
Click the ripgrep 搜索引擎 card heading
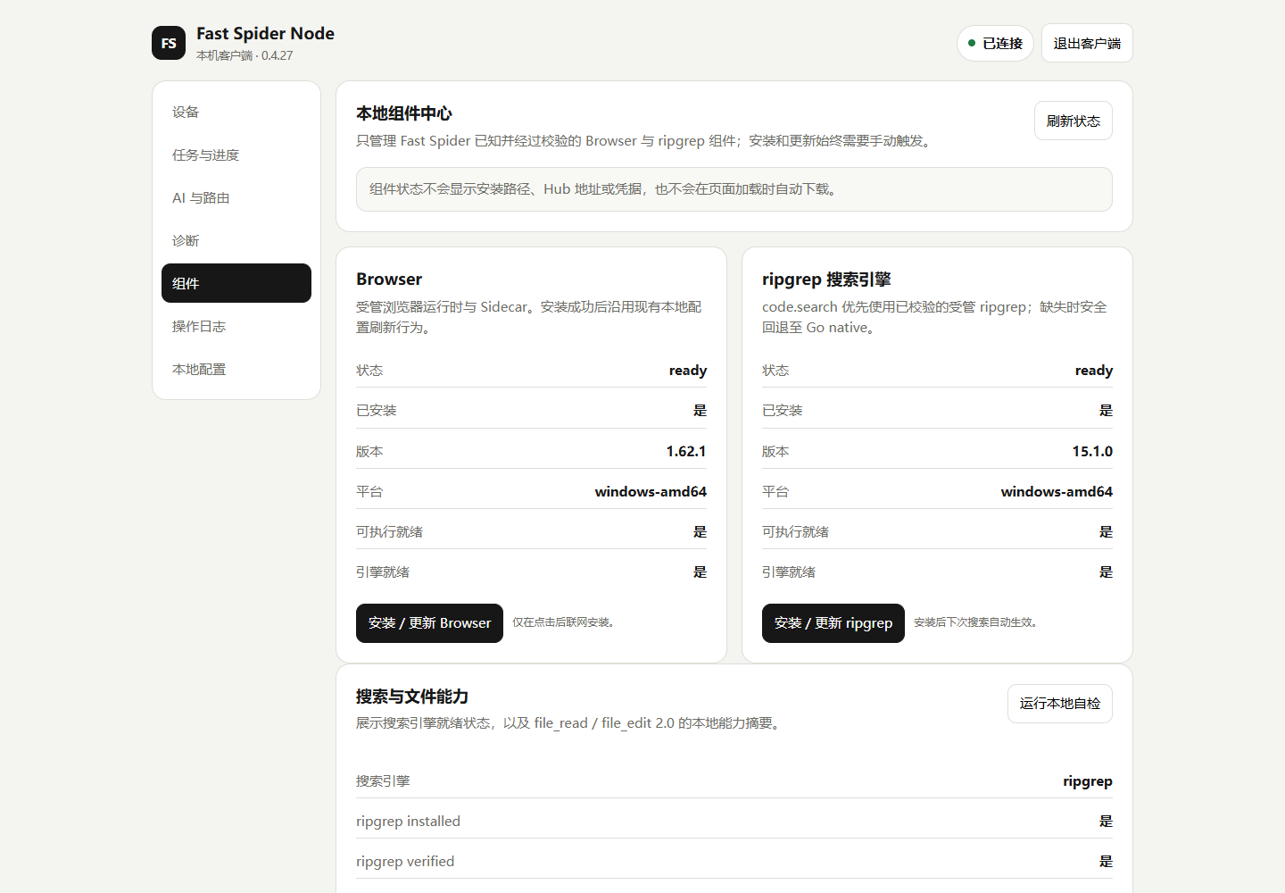[x=826, y=280]
